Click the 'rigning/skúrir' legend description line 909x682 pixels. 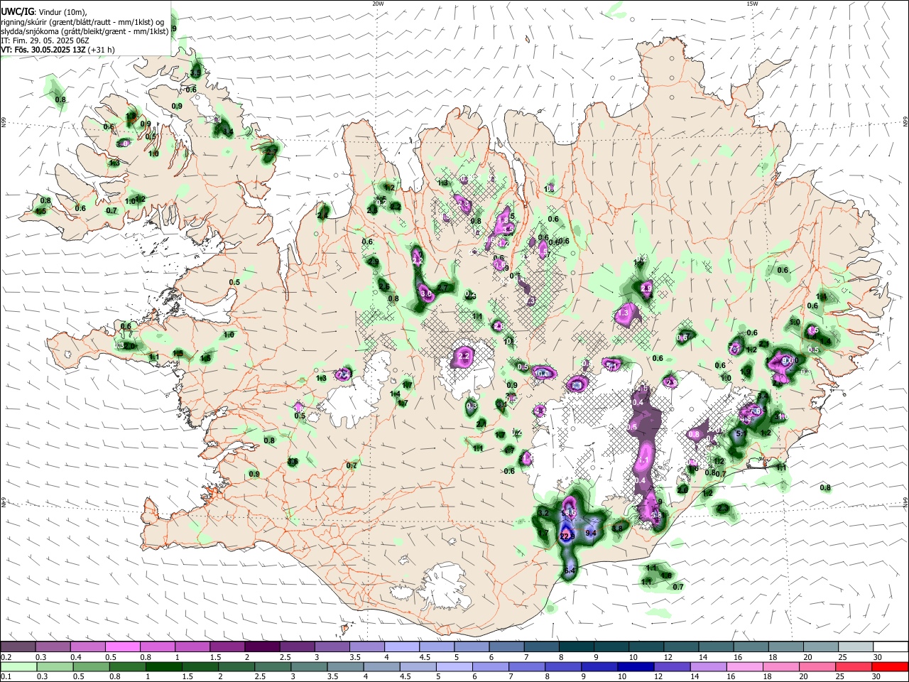click(82, 22)
